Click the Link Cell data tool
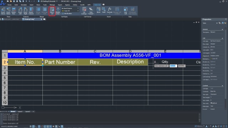228x128 pixels. click(x=125, y=11)
